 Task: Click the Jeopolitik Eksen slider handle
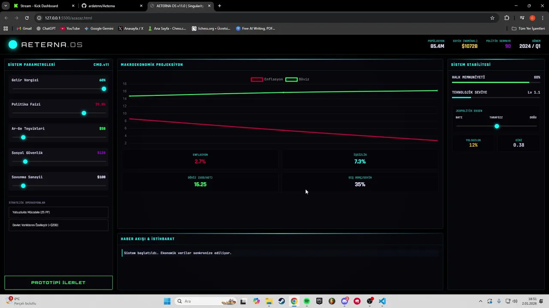497,126
